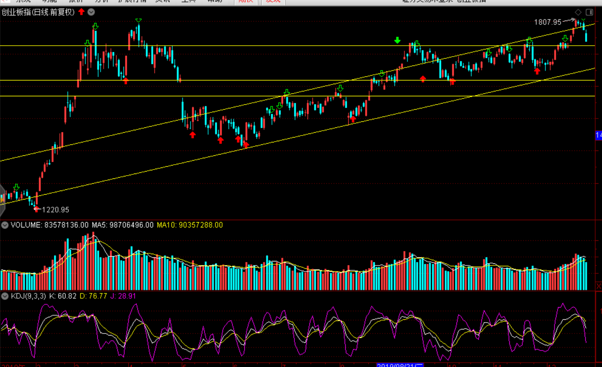The height and width of the screenshot is (367, 602).
Task: Expand the VOLUME indicator dropdown
Action: (x=5, y=225)
